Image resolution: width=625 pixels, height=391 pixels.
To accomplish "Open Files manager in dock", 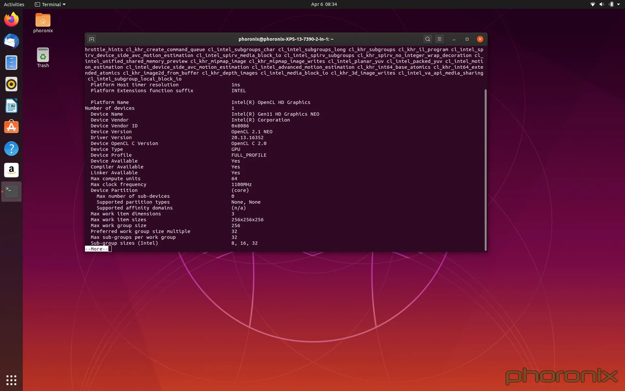I will 11,63.
